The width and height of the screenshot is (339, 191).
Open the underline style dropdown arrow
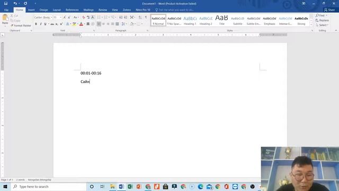[49, 24]
